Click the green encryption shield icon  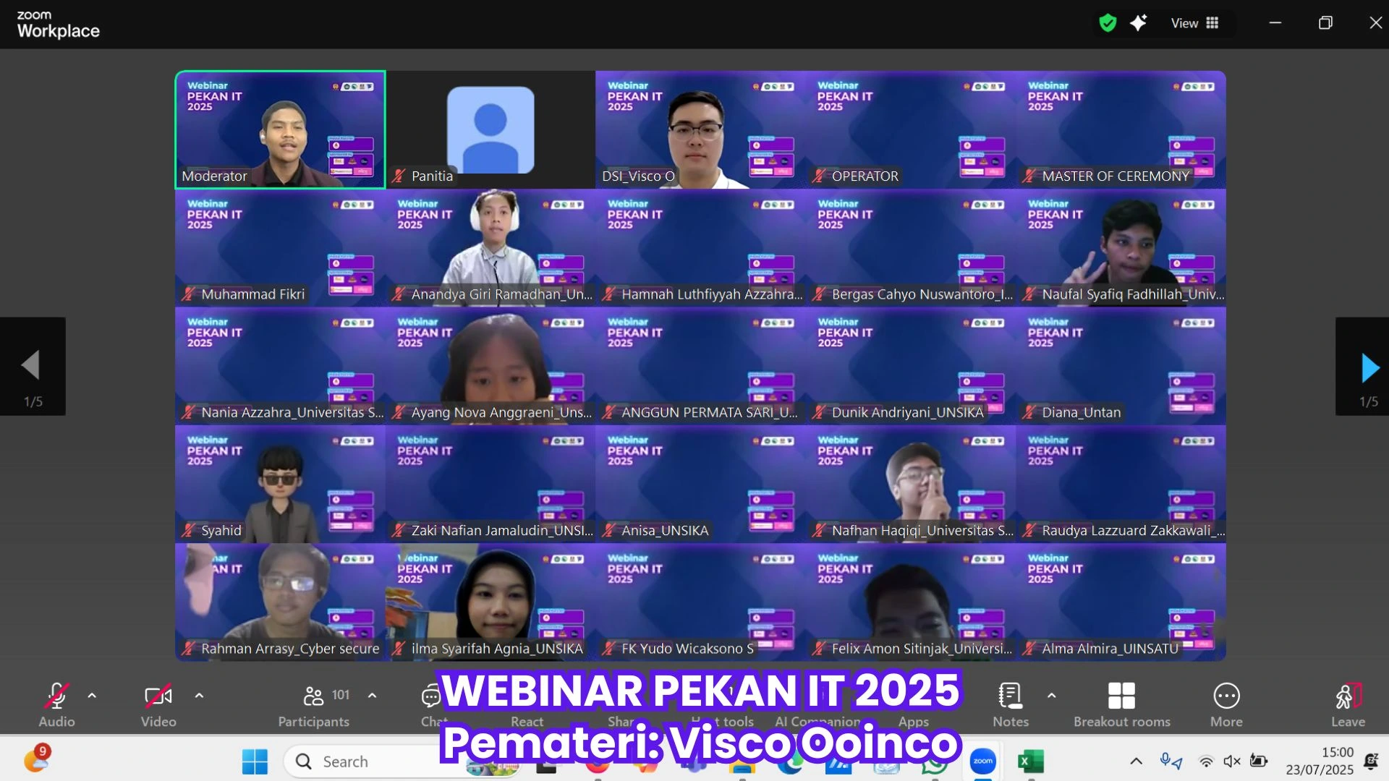(x=1108, y=23)
